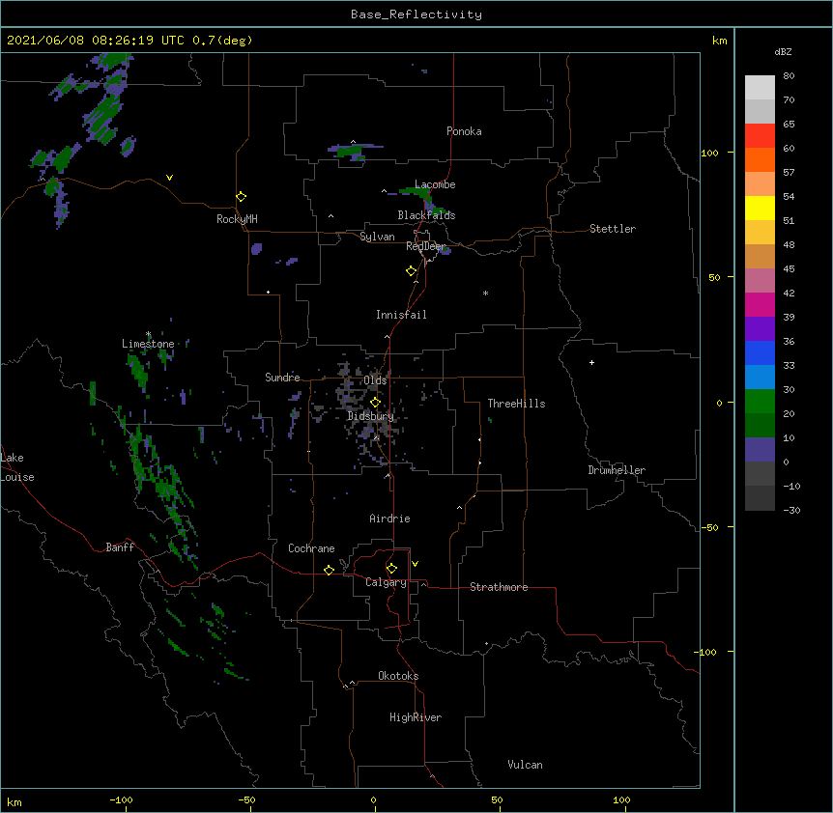
Task: Click the Lake Louise label
Action: tap(17, 467)
